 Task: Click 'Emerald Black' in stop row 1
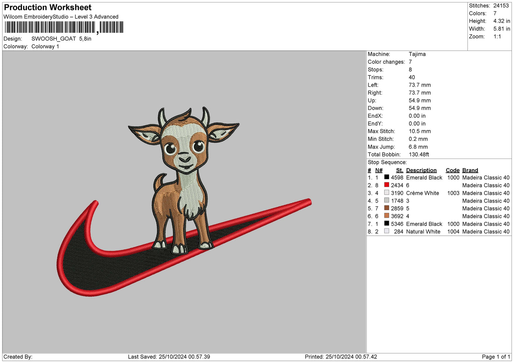(x=424, y=177)
